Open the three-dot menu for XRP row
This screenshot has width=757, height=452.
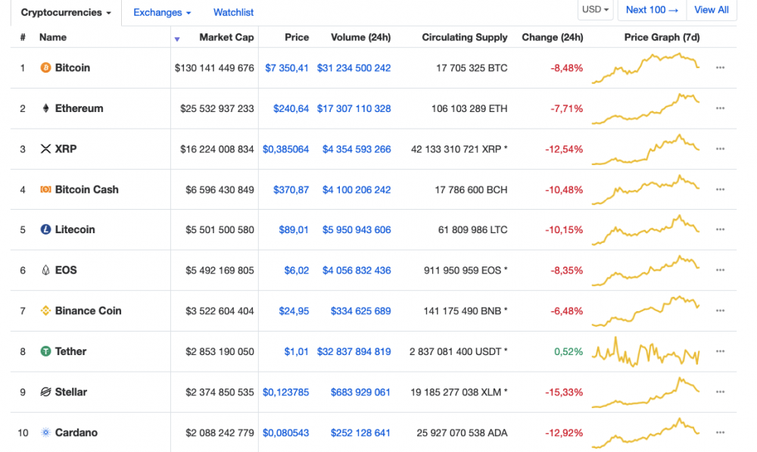click(721, 148)
